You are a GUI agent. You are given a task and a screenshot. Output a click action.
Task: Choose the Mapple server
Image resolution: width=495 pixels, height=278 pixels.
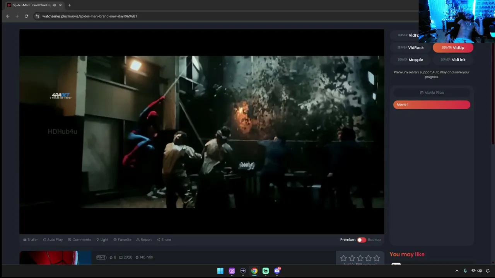pos(411,60)
